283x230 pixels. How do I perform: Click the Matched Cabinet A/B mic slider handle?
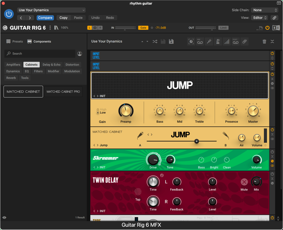196,141
